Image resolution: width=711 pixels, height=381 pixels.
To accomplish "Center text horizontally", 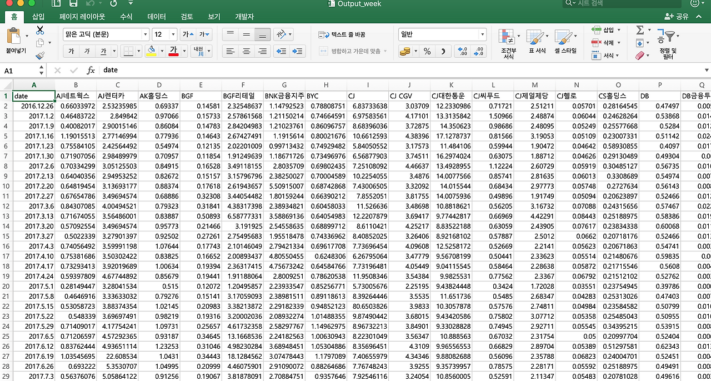I will tap(246, 51).
